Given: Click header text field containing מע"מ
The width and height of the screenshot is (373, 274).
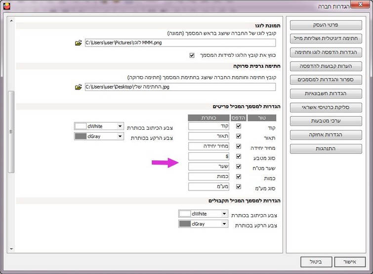Looking at the screenshot, I should click(208, 186).
